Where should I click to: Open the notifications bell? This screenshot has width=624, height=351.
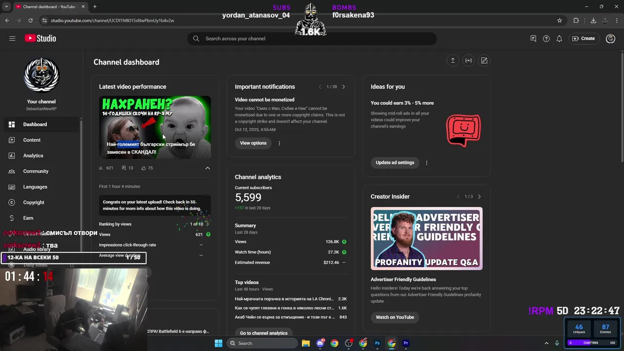560,39
